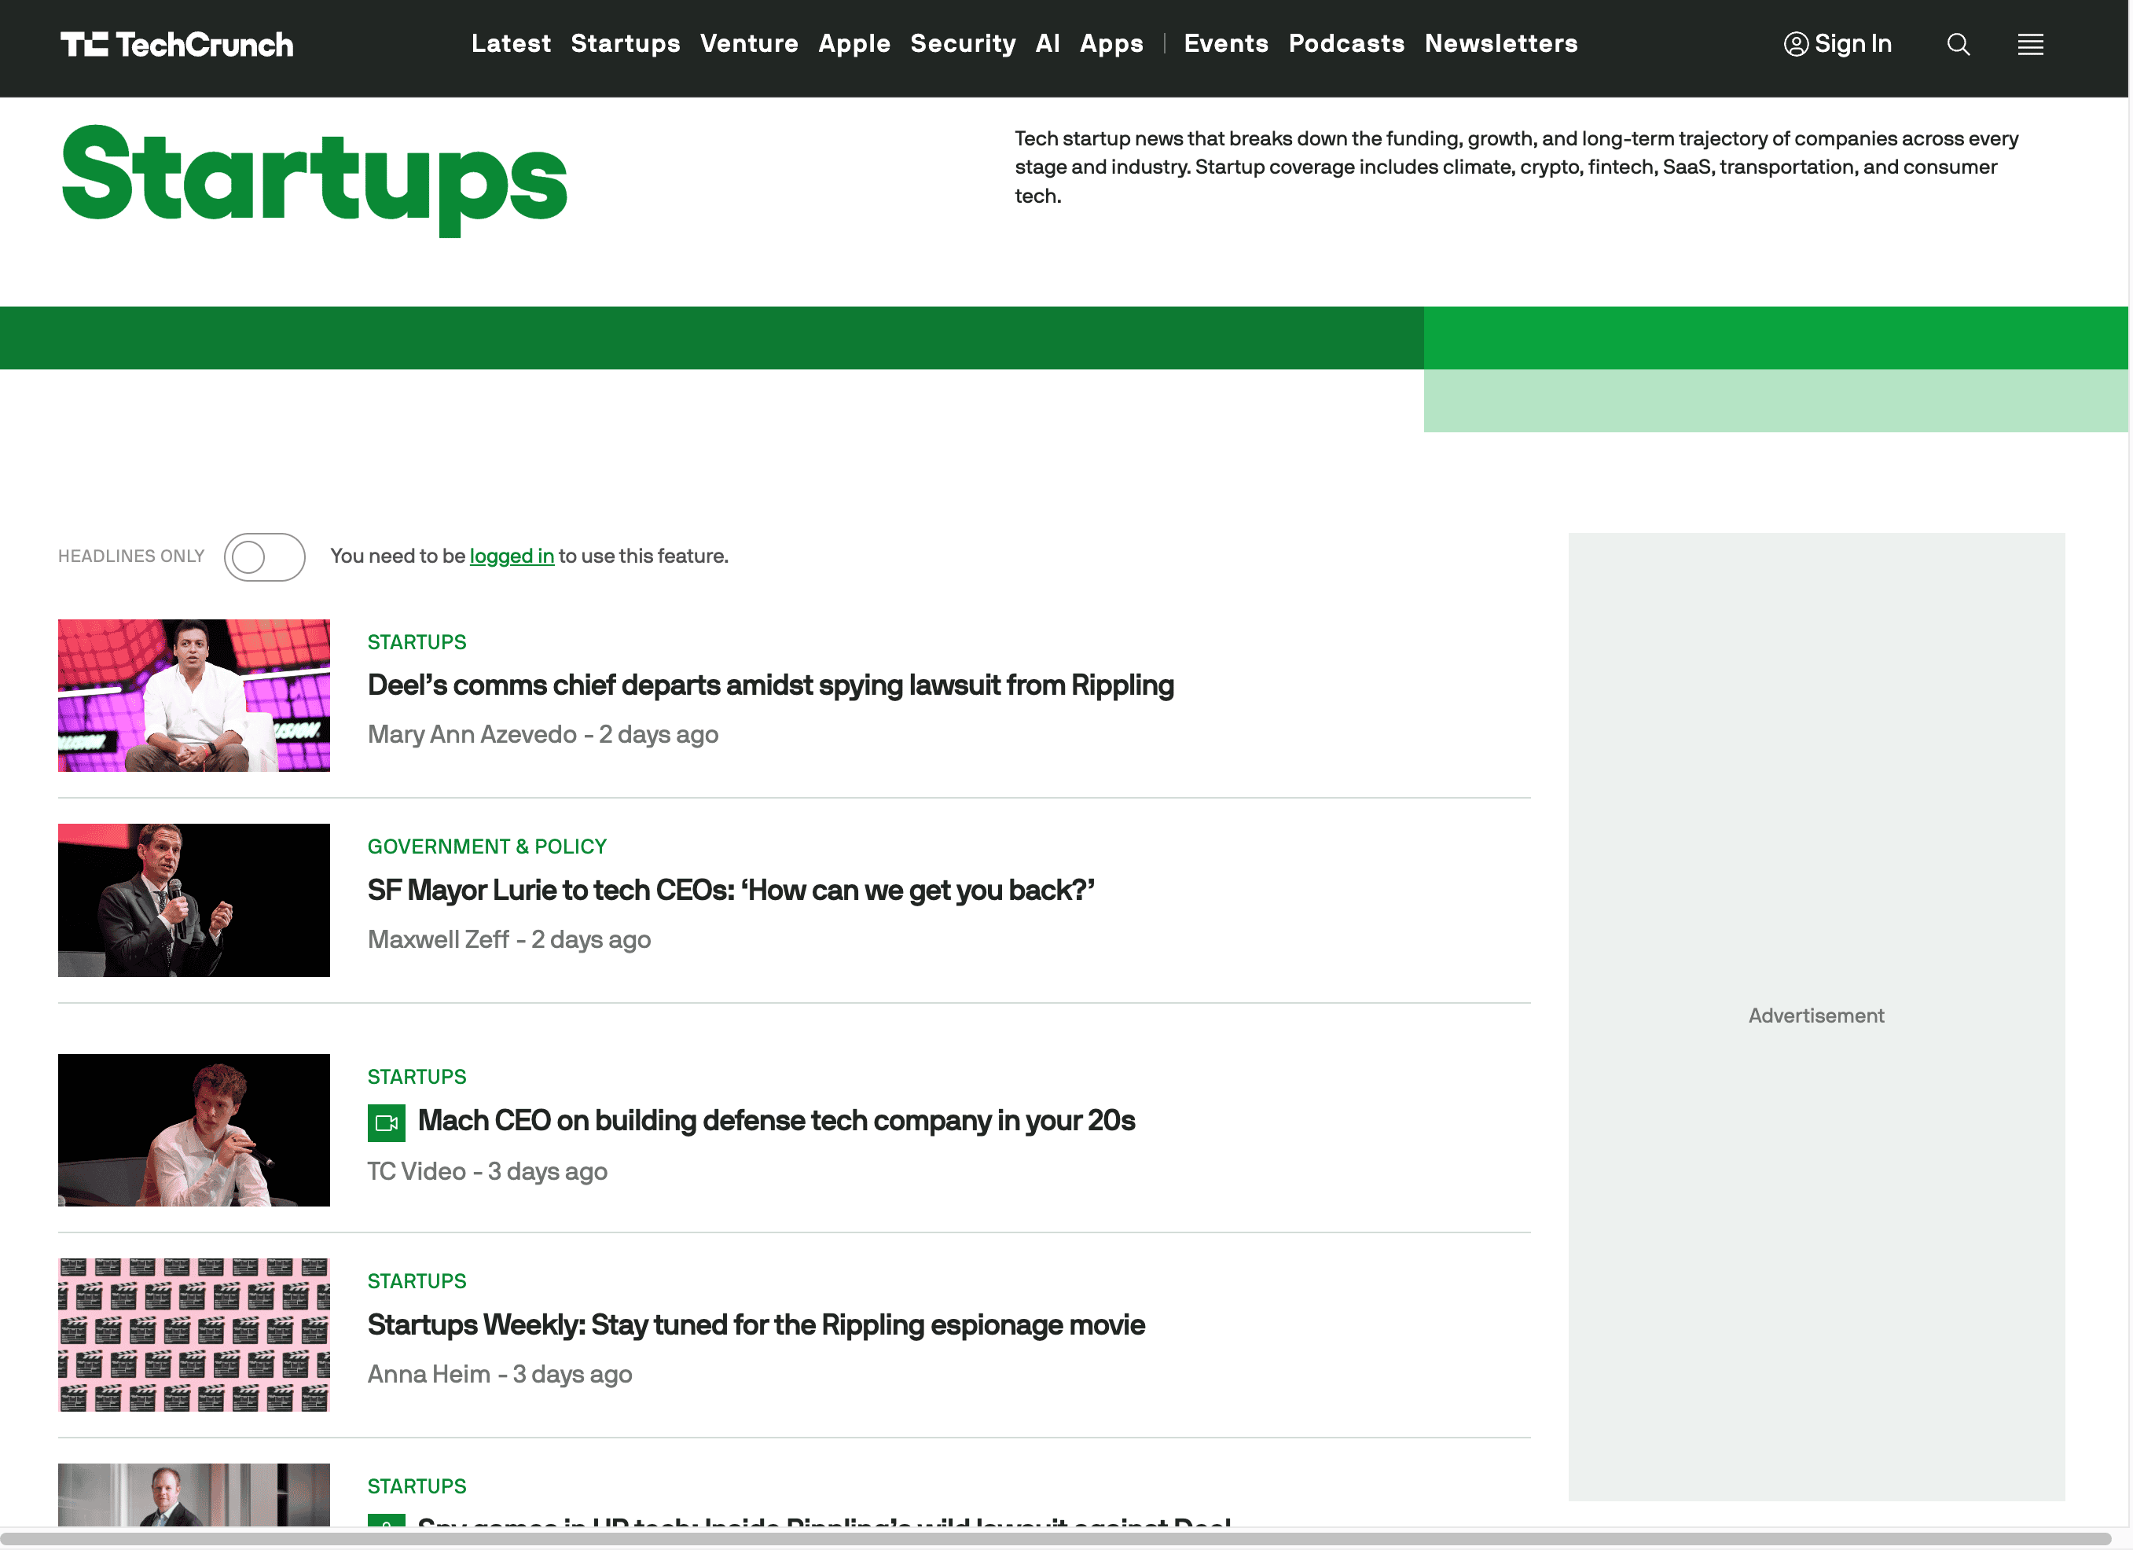2133x1550 pixels.
Task: Click the TechCrunch logo
Action: pos(177,44)
